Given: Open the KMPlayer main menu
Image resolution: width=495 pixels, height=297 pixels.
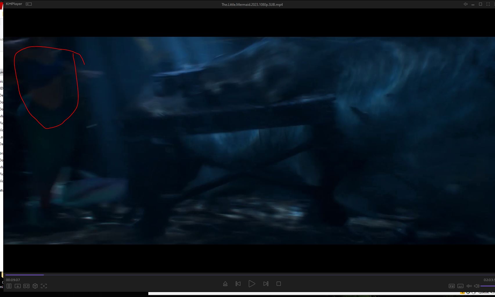Looking at the screenshot, I should pyautogui.click(x=14, y=4).
